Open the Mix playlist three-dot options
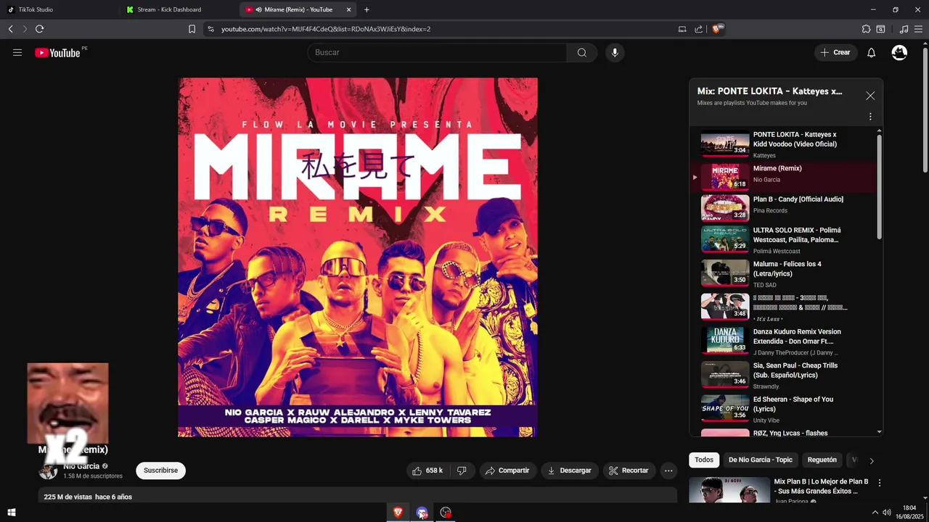Screen dimensions: 929x522 coord(870,116)
